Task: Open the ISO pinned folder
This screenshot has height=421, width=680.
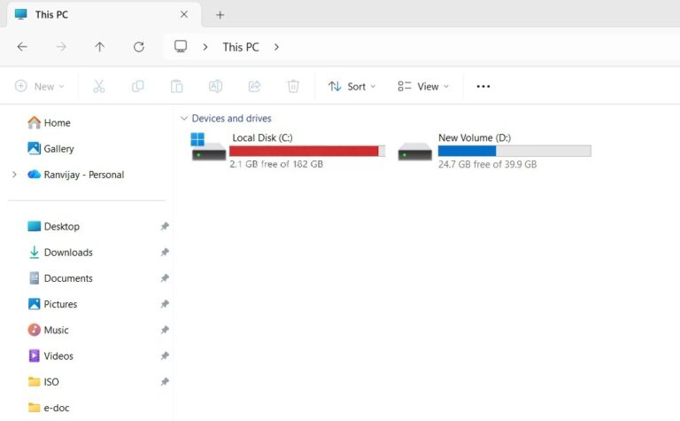Action: 42,381
